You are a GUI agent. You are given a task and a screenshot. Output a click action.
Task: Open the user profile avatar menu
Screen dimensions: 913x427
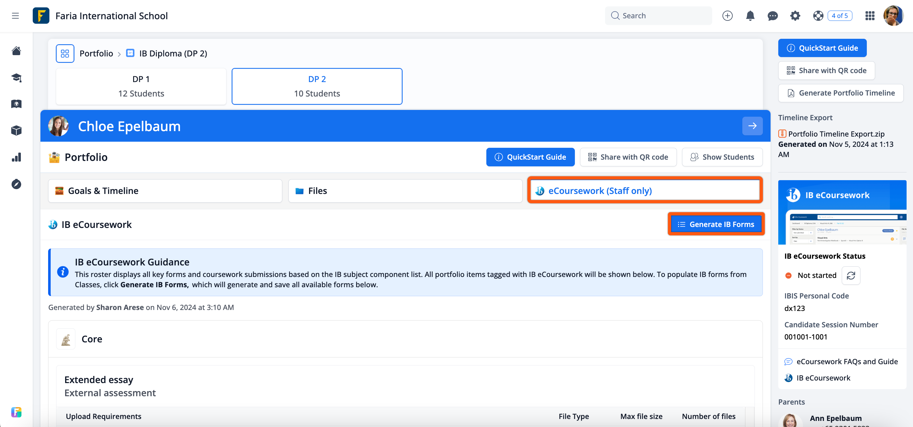[x=893, y=16]
